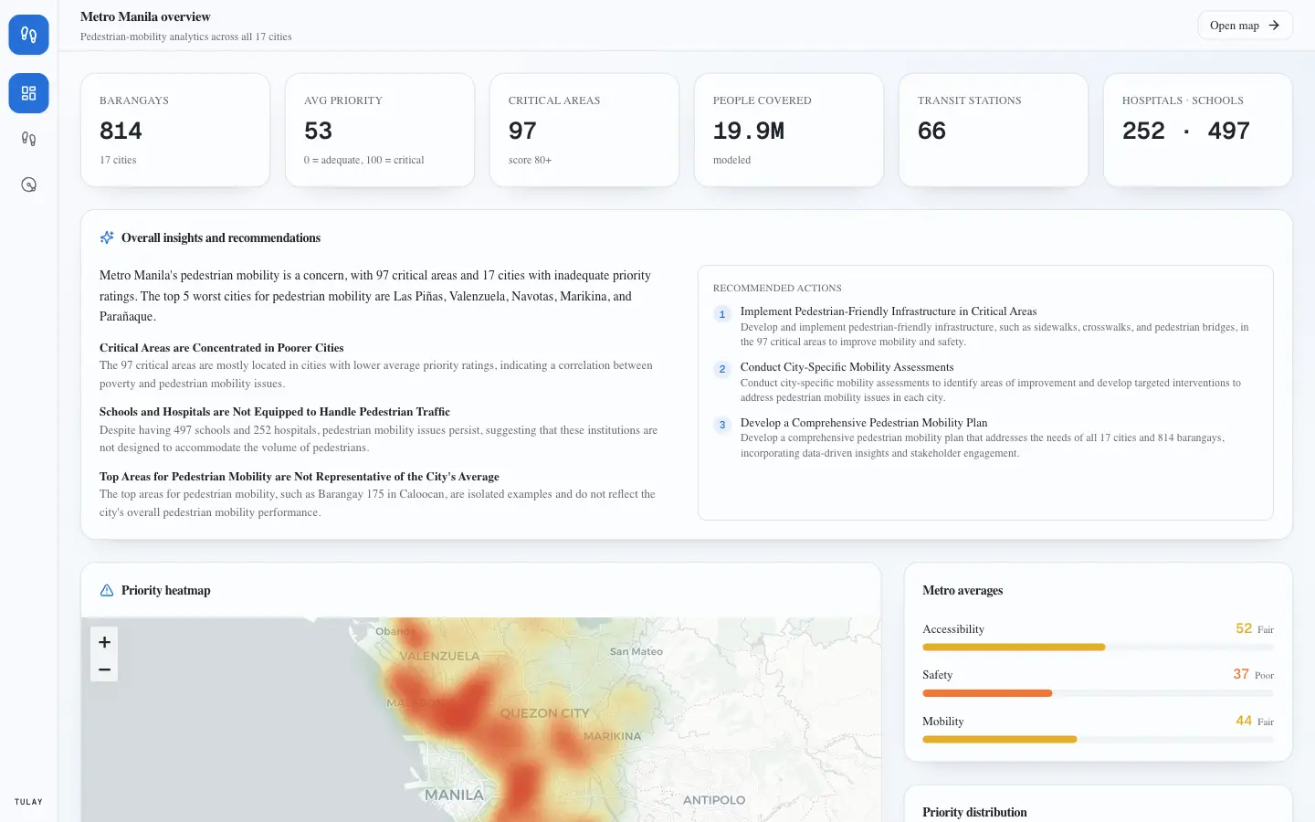Screen dimensions: 1315x822
Task: Select the Barangays 814 card
Action: click(175, 130)
